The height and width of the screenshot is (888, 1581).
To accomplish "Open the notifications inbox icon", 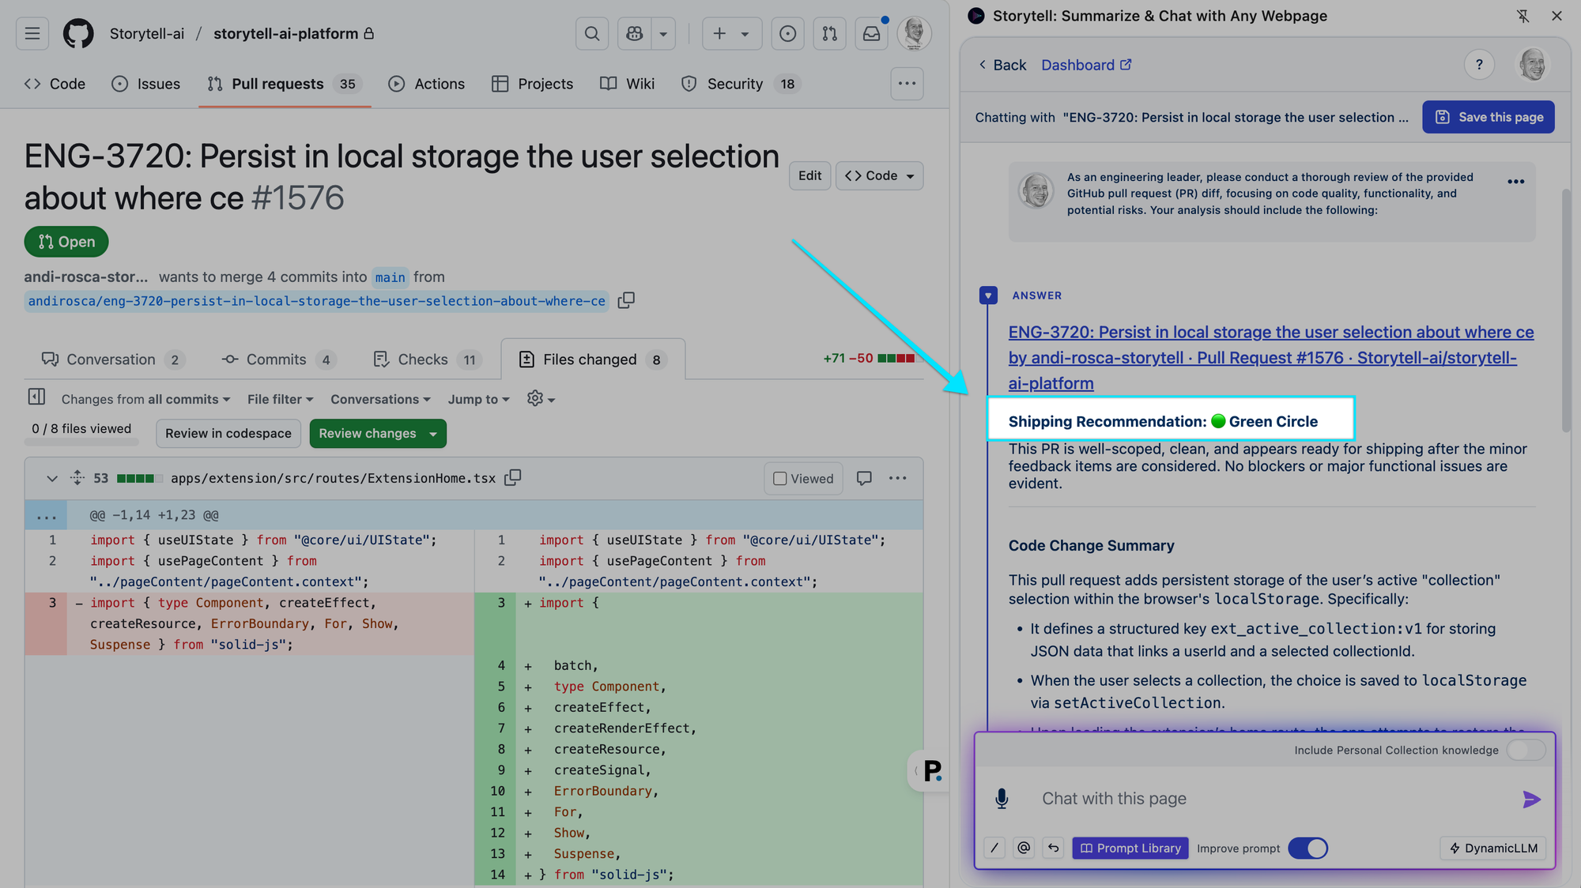I will tap(871, 33).
